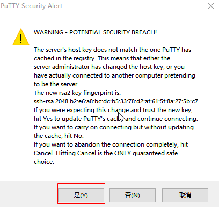The image size is (219, 207).
Task: Click the PuTTY Security Alert title text
Action: [x=32, y=6]
